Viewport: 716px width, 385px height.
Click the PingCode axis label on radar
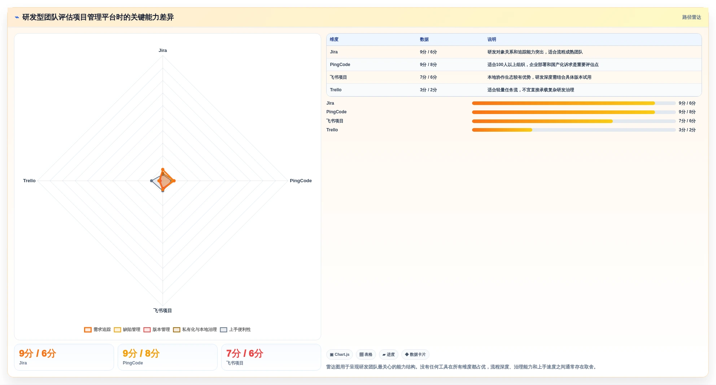pos(301,181)
